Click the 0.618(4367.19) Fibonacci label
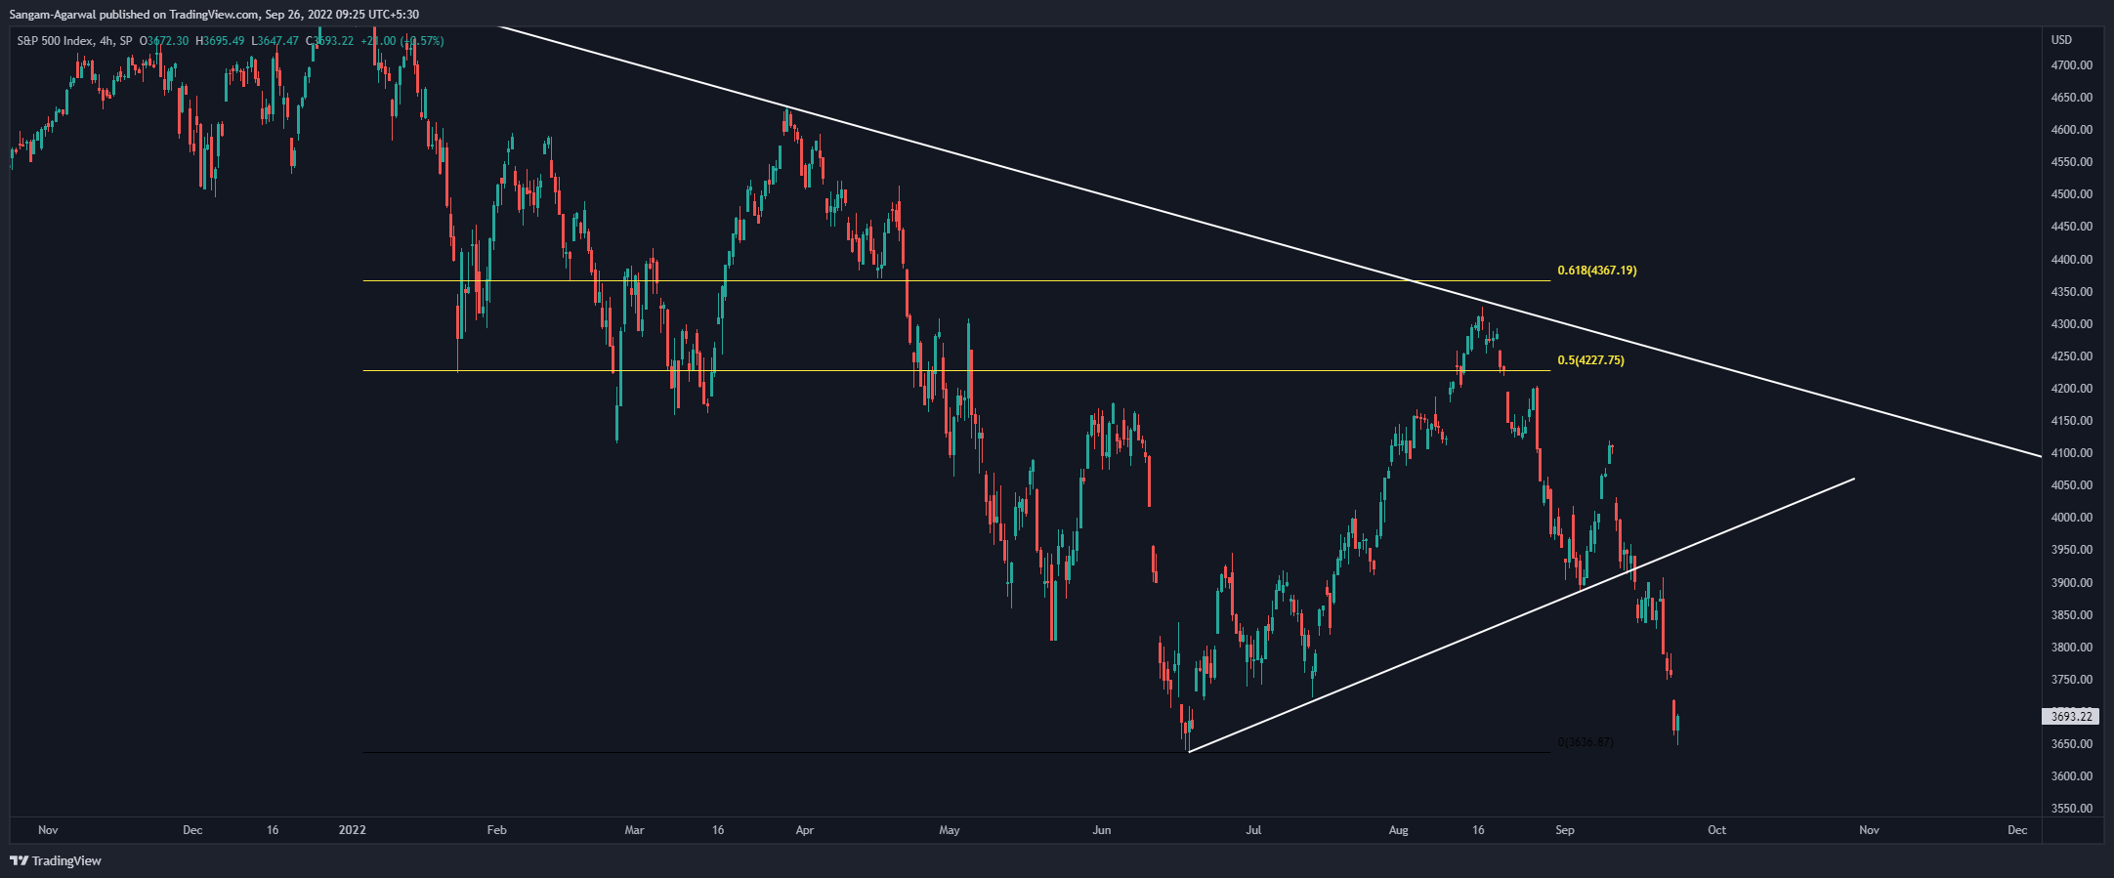Image resolution: width=2114 pixels, height=878 pixels. [1597, 271]
